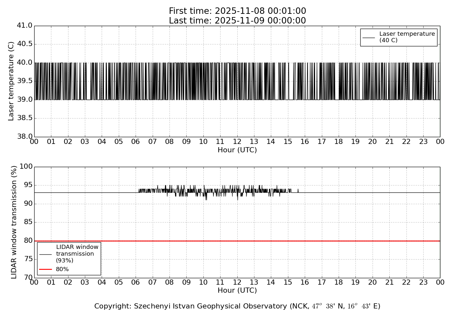Image resolution: width=452 pixels, height=322 pixels.
Task: Click the '80%' legend entry text
Action: [62, 269]
